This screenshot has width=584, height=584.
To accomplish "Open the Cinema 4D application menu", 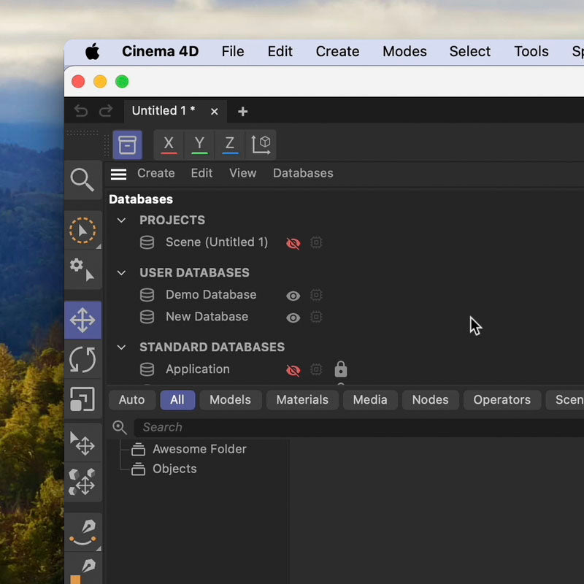I will click(160, 51).
